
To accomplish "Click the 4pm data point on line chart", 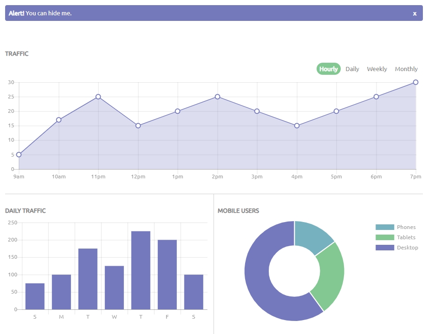I will 297,125.
